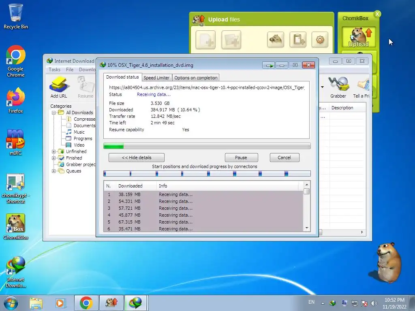Click Add URL toolbar icon in IDM
This screenshot has height=311, width=415.
[x=59, y=87]
